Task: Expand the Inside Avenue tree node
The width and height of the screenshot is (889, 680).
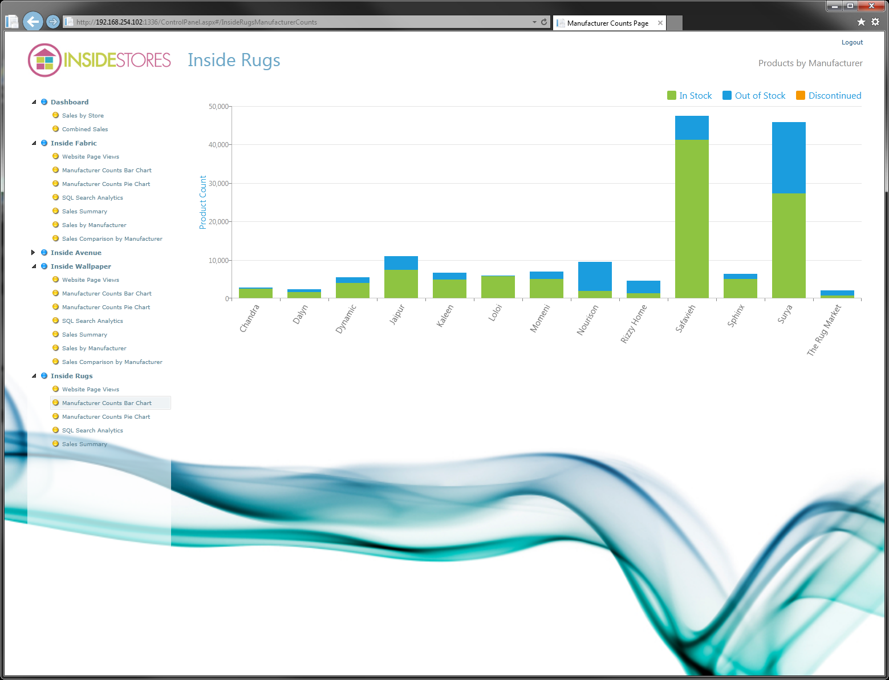Action: [x=33, y=252]
